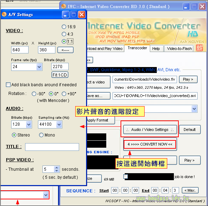Click the End hours field

[x=155, y=190]
